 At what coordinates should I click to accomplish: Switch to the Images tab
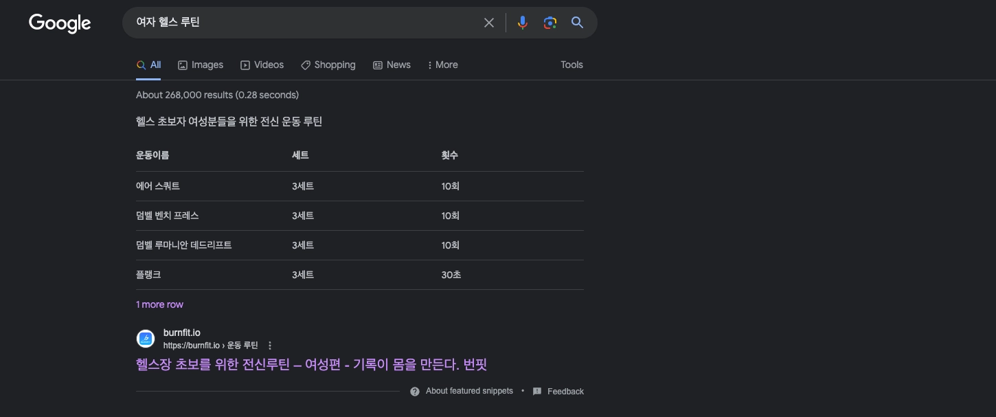click(x=201, y=65)
